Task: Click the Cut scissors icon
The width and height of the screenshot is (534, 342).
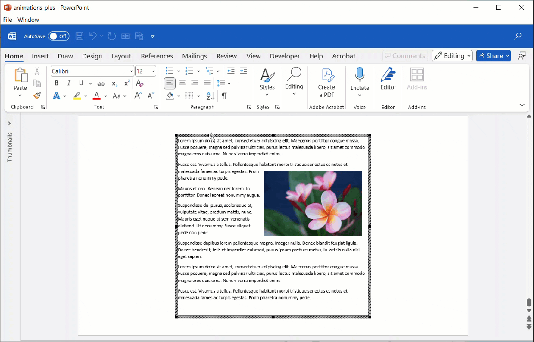Action: point(37,71)
